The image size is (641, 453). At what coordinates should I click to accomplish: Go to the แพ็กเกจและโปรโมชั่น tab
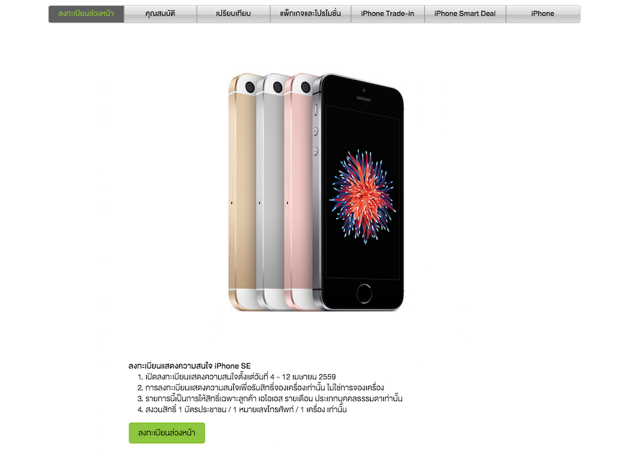pyautogui.click(x=310, y=14)
